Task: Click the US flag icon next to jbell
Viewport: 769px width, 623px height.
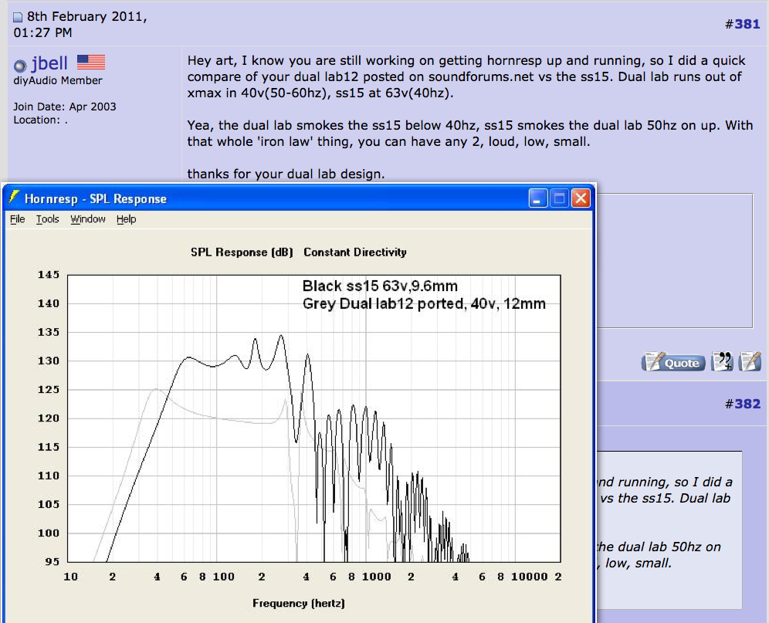Action: pyautogui.click(x=91, y=63)
